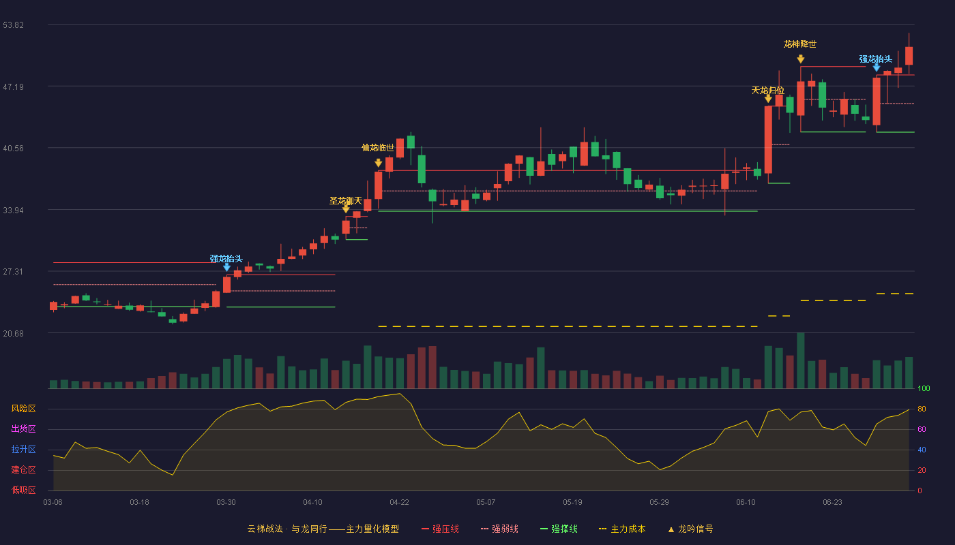Click the yellow arrow below 圣龙御天
This screenshot has height=545, width=955.
click(346, 209)
